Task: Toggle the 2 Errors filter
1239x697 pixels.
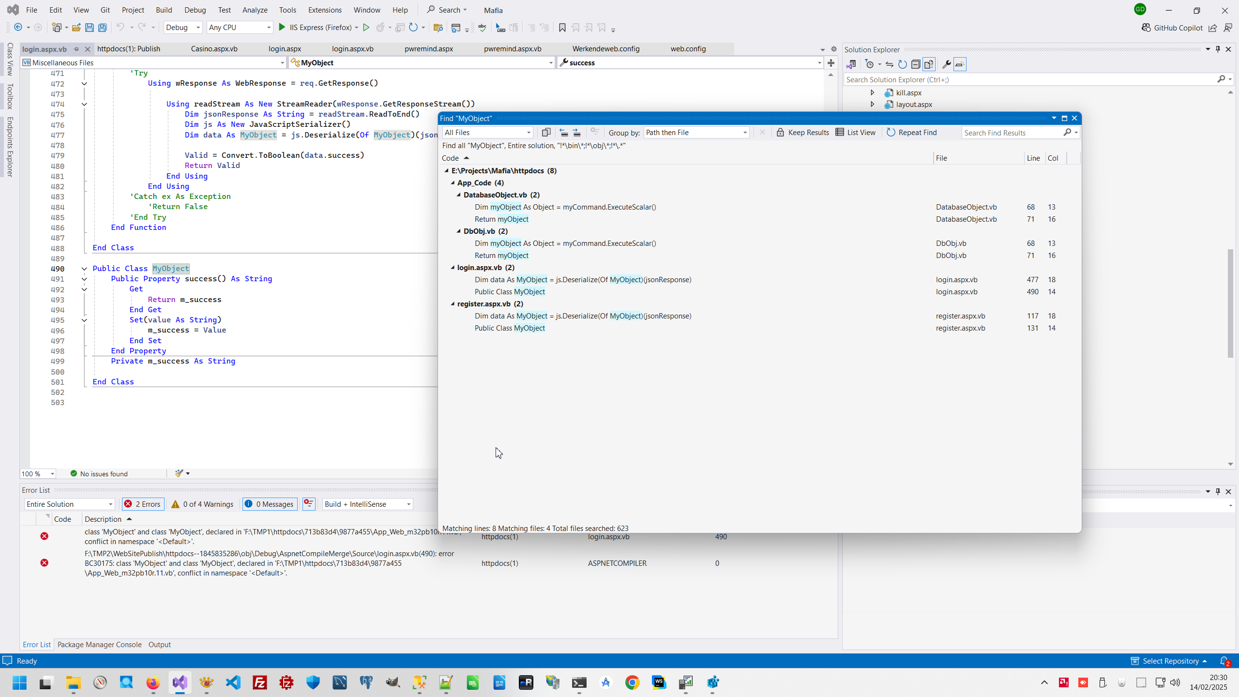Action: [x=143, y=504]
